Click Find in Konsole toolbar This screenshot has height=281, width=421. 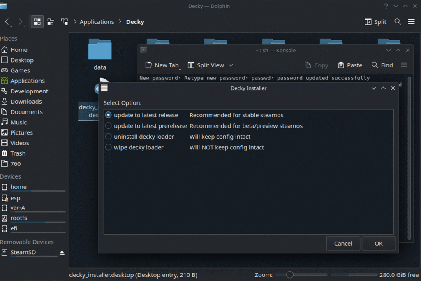pos(382,65)
